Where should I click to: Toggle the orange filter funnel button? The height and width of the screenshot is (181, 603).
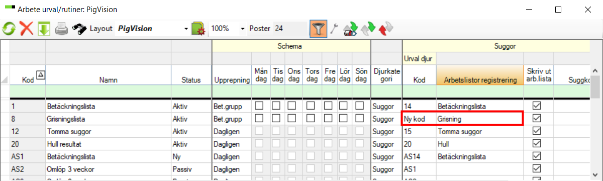[x=319, y=29]
